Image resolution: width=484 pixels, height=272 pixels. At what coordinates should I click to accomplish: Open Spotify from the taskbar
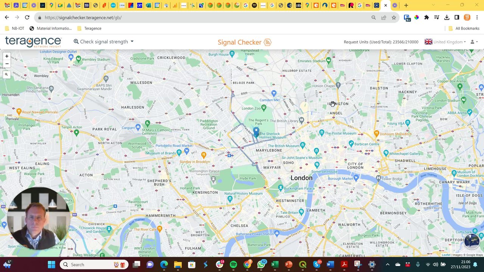point(233,264)
